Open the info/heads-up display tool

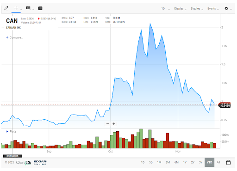pyautogui.click(x=28, y=8)
